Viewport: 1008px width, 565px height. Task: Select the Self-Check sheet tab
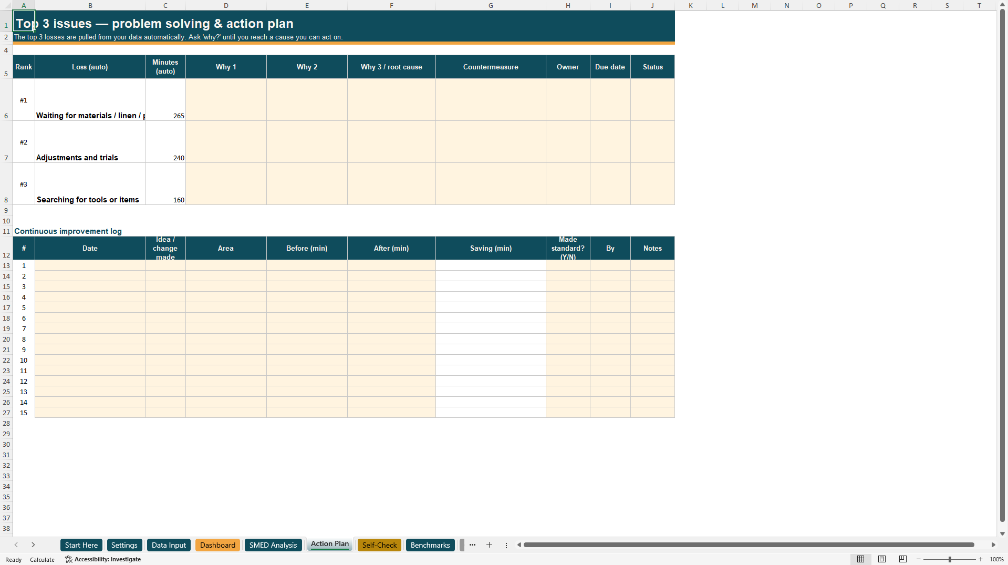click(379, 545)
